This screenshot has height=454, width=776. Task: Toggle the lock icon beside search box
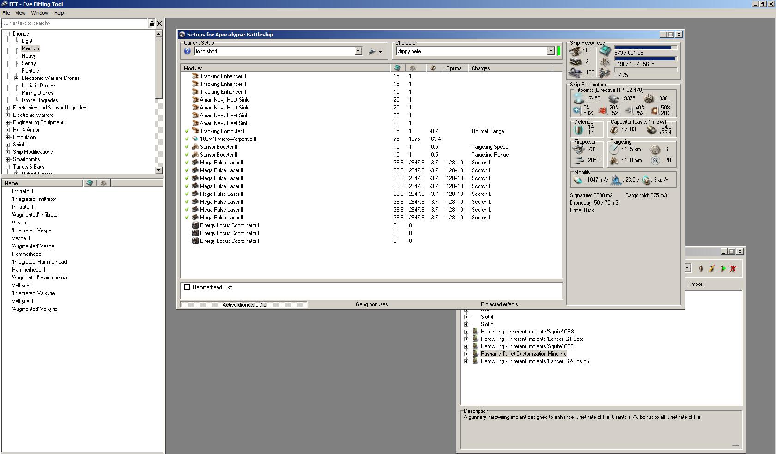point(152,24)
